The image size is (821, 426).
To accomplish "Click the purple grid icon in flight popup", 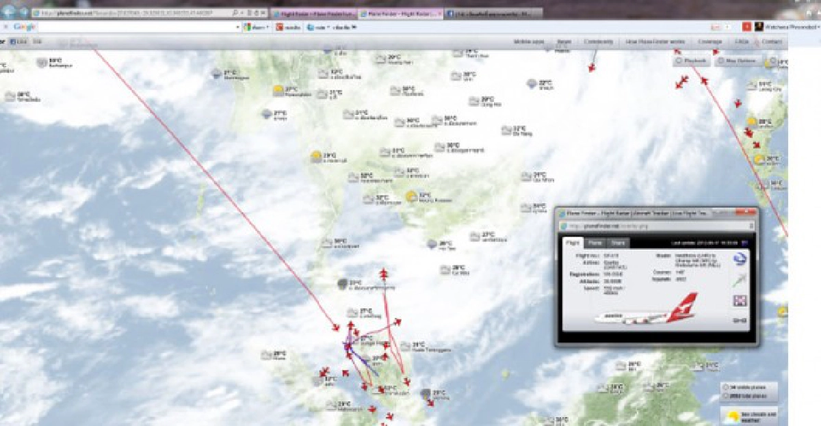I will (x=740, y=300).
